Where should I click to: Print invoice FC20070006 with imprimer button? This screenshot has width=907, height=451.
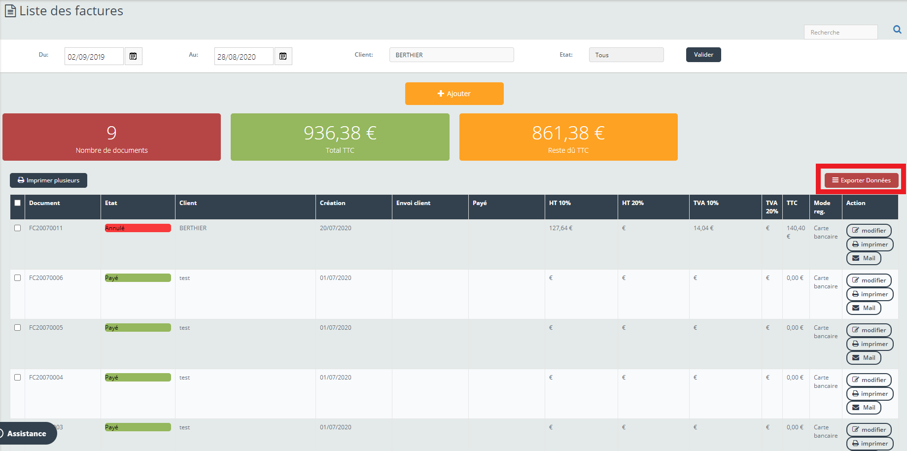[x=870, y=294]
